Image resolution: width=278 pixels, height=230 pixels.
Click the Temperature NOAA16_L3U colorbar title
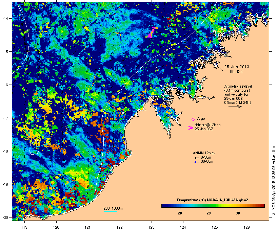(212, 200)
